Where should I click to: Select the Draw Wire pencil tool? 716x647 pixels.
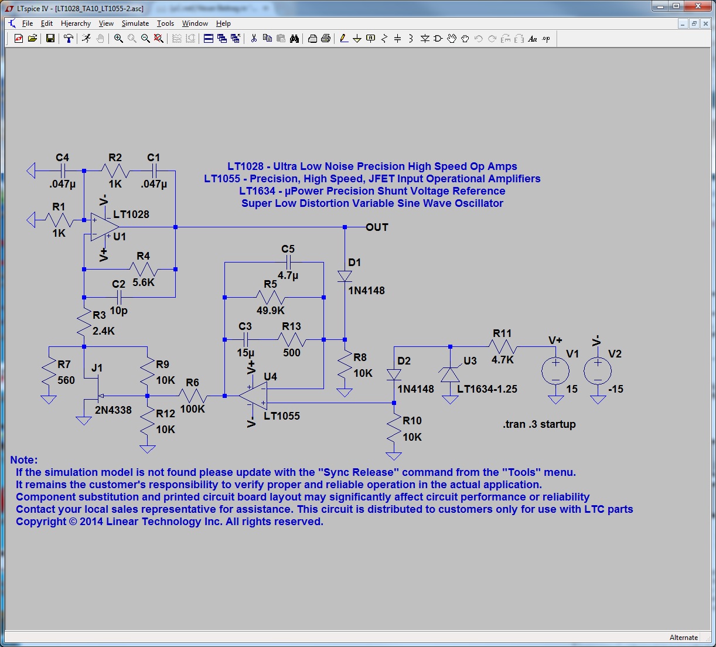pos(343,39)
